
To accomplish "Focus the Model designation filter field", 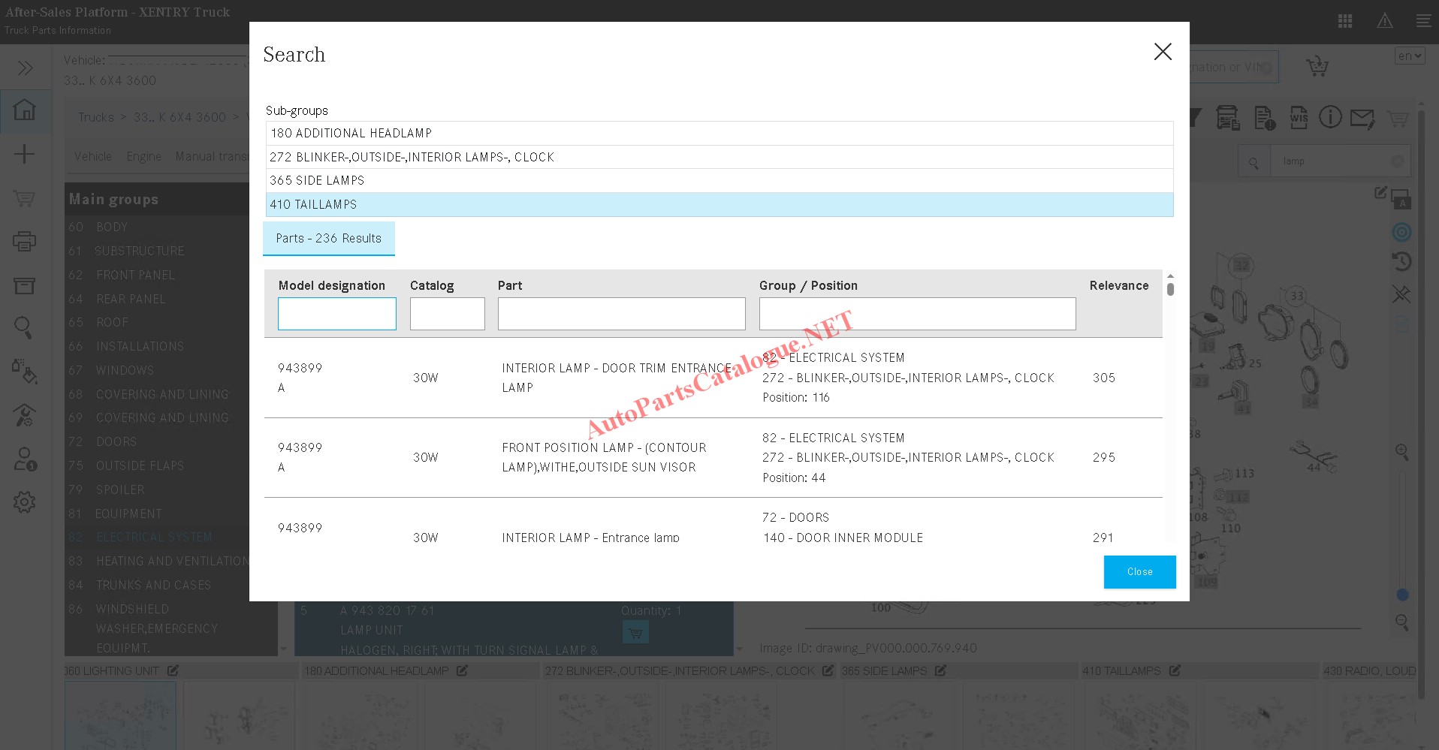I will coord(337,314).
